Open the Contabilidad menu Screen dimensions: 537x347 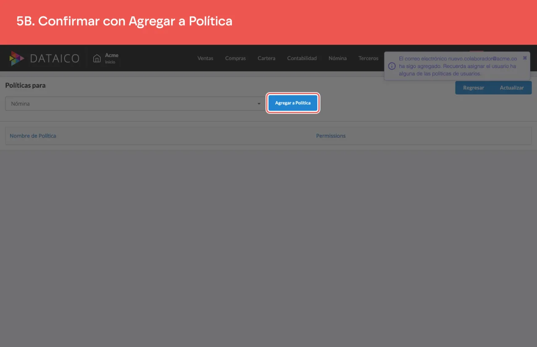pyautogui.click(x=302, y=58)
